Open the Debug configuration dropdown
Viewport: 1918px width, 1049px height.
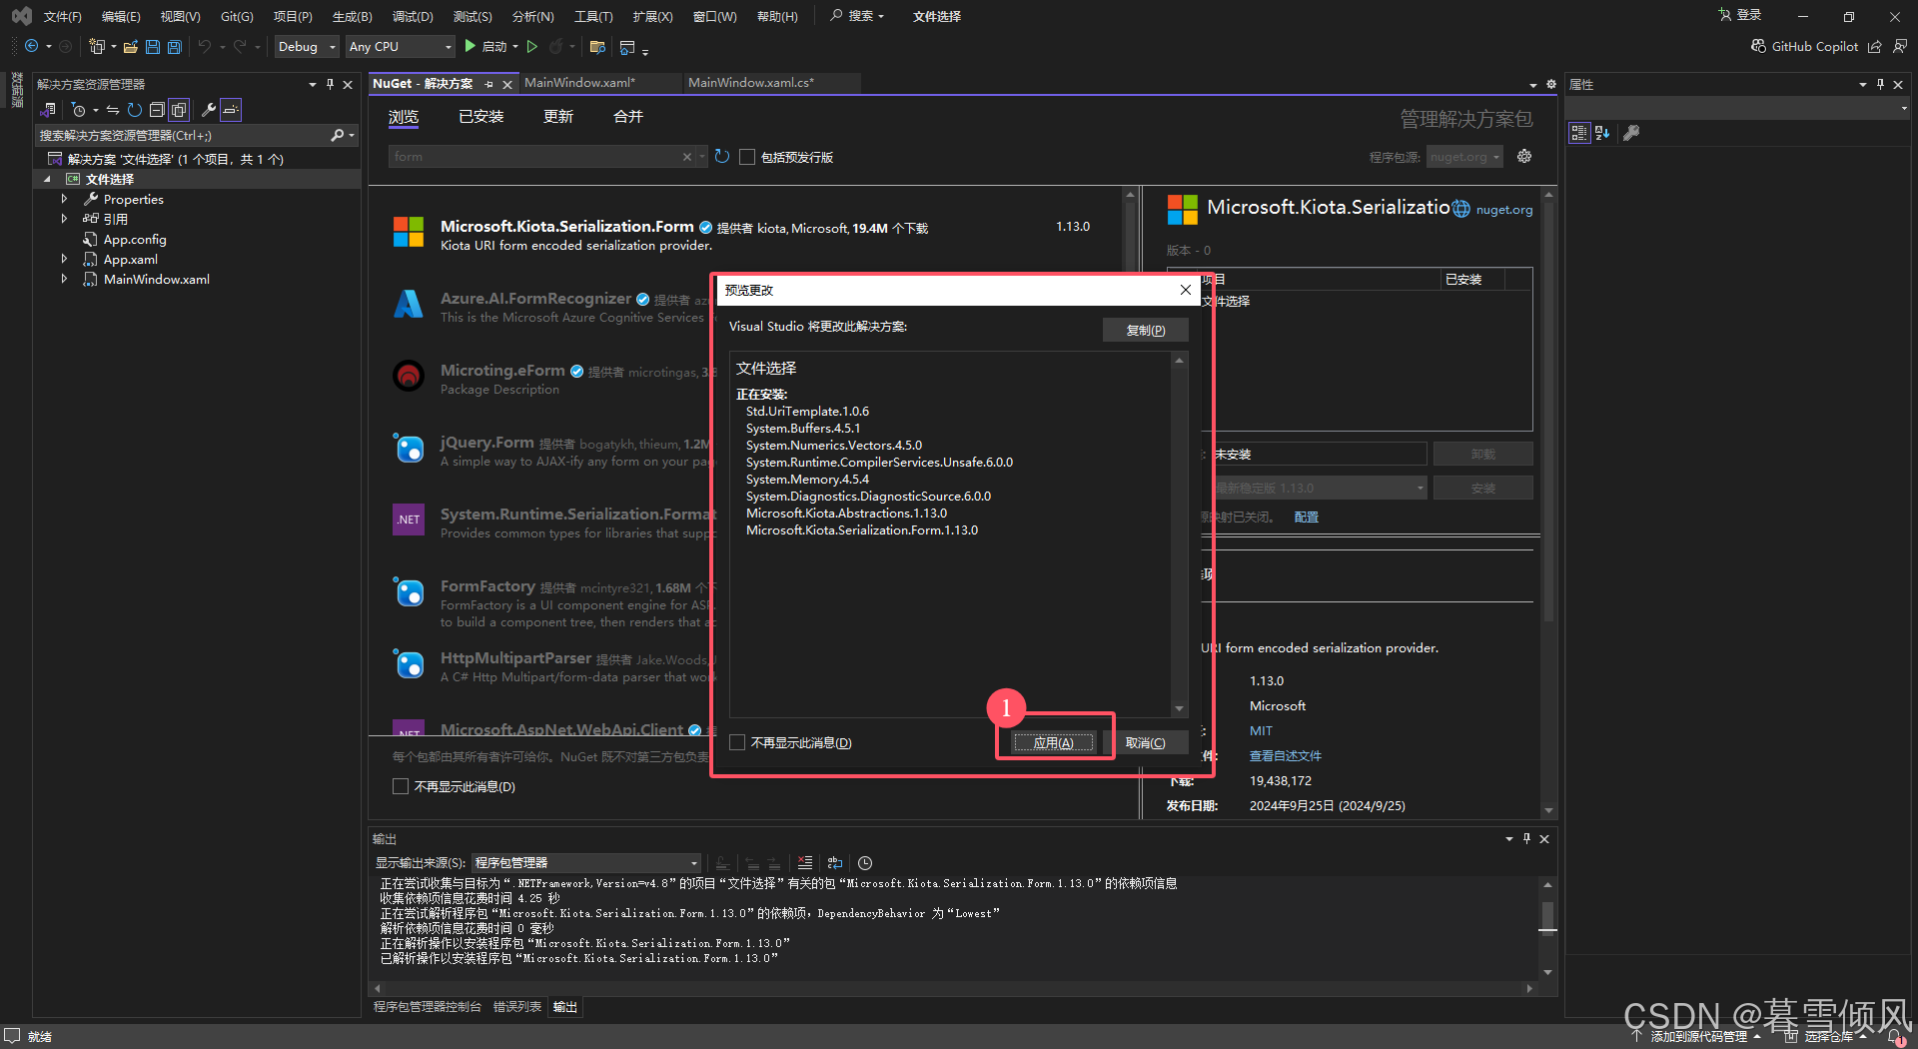point(308,46)
